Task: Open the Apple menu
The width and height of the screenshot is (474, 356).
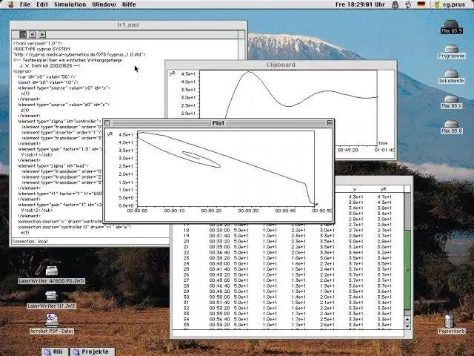Action: coord(10,4)
